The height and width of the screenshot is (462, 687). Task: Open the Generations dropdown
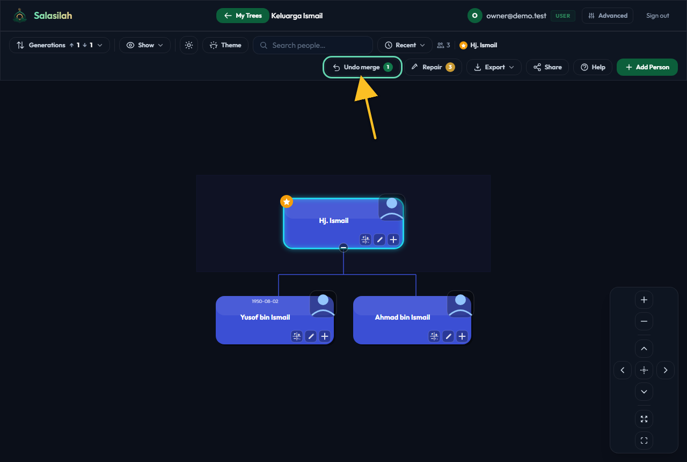[x=60, y=45]
